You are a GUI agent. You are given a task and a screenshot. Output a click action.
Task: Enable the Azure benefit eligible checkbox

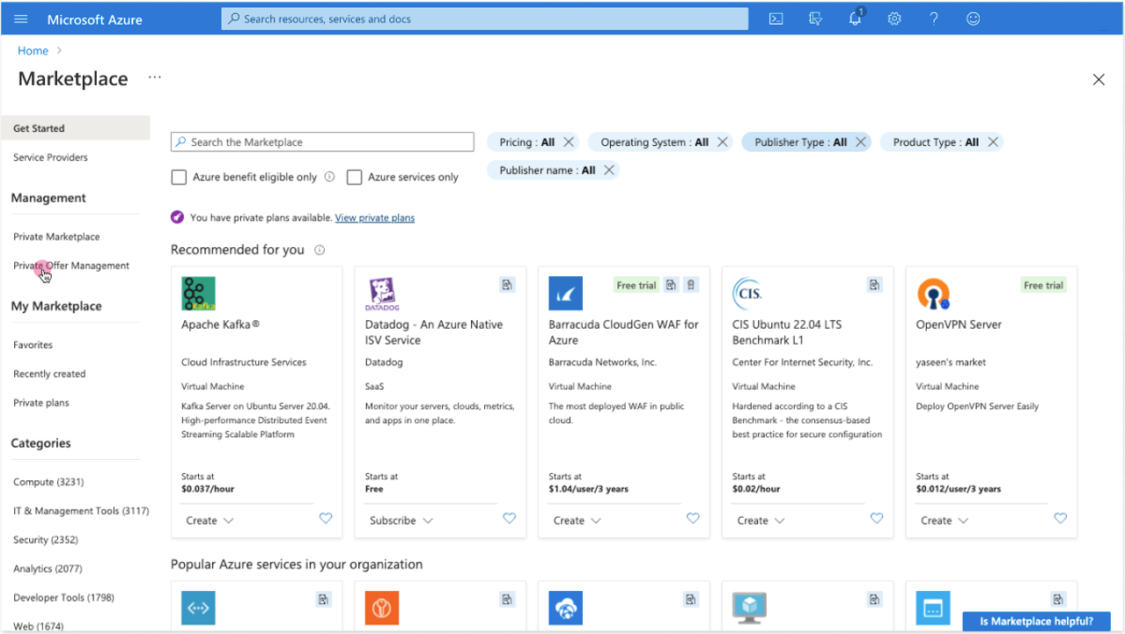point(179,177)
